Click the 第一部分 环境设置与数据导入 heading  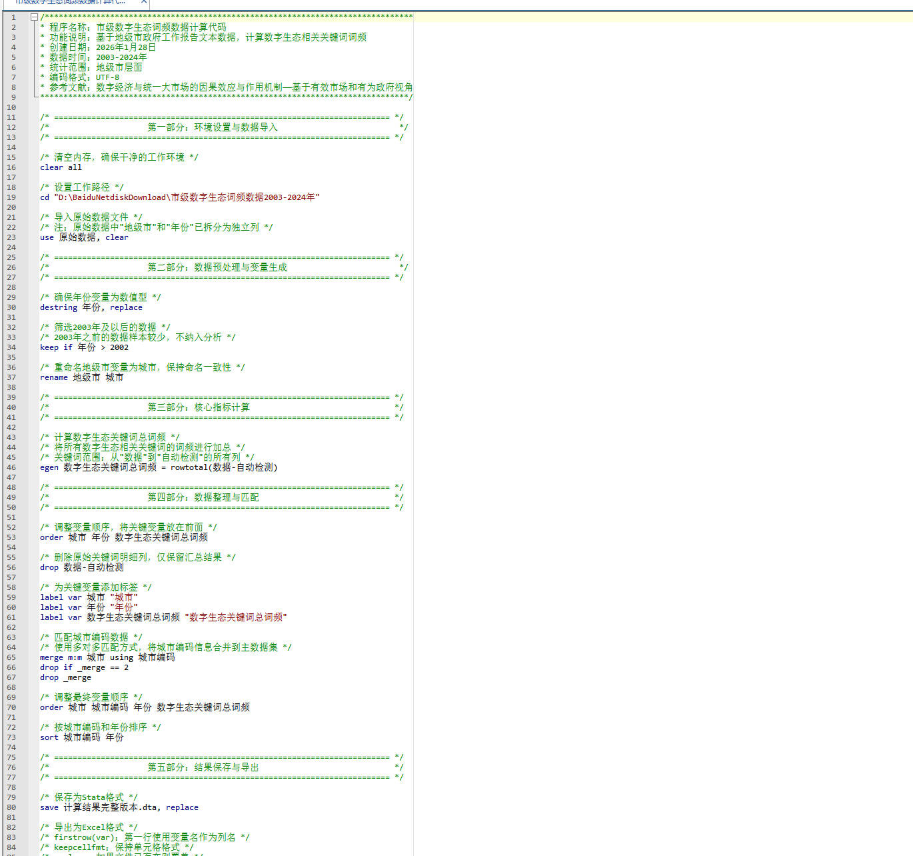(x=213, y=127)
